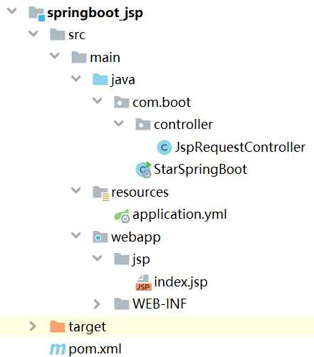Click the main folder icon

pyautogui.click(x=79, y=57)
